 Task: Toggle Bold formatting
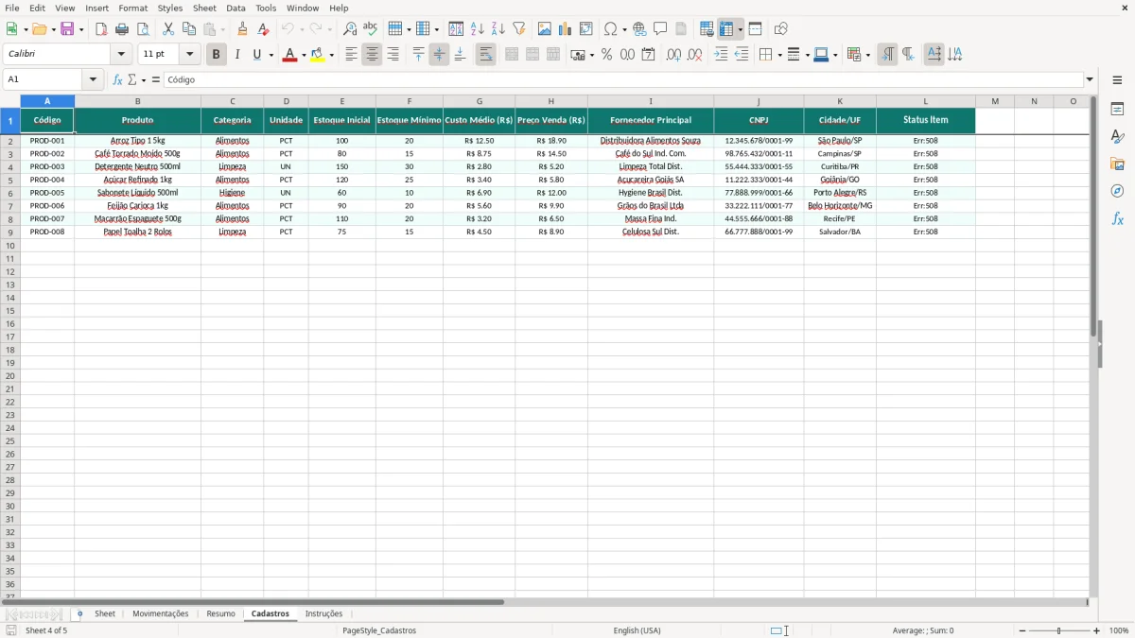coord(217,55)
